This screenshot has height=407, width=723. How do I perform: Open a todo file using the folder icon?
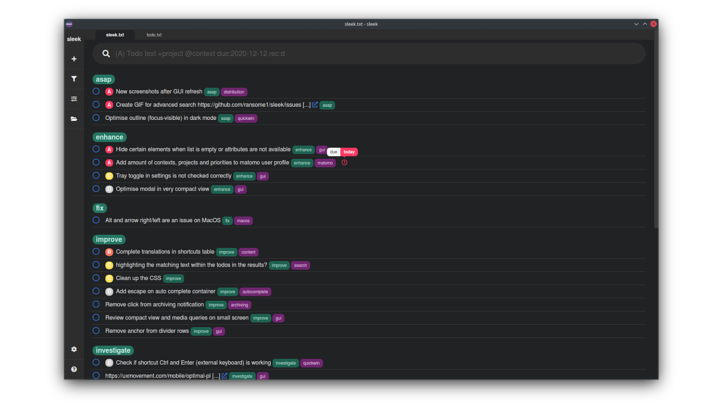[x=74, y=119]
